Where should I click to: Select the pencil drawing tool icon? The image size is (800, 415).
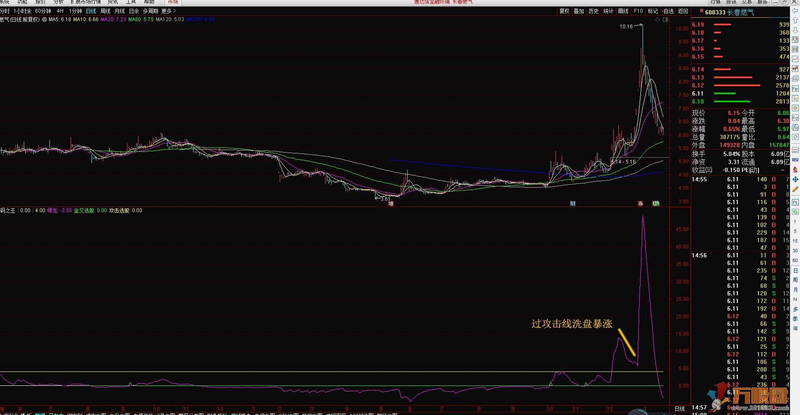coord(795,189)
